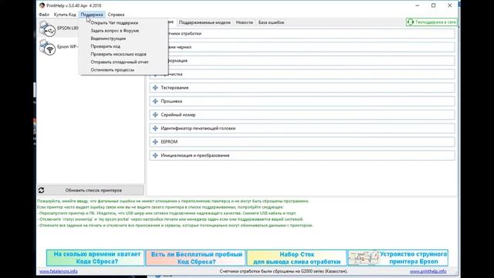Expand the EEPROM section plus icon
The width and height of the screenshot is (494, 278).
(155, 142)
